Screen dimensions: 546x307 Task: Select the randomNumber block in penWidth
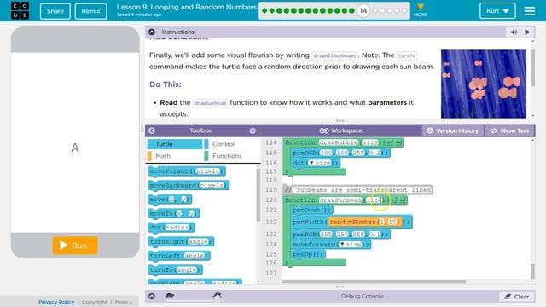364,222
